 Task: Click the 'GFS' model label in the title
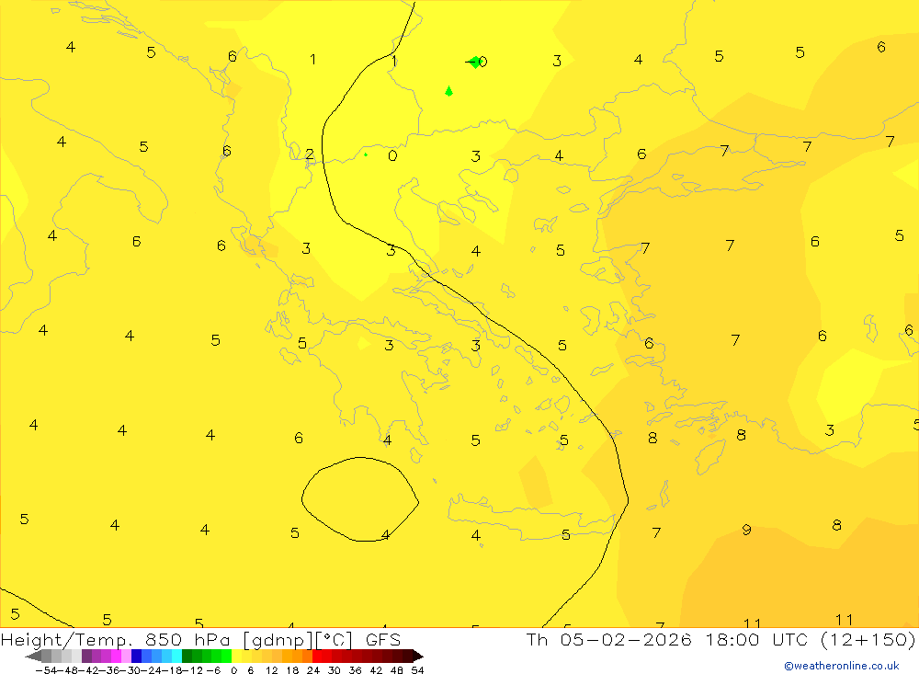point(383,640)
